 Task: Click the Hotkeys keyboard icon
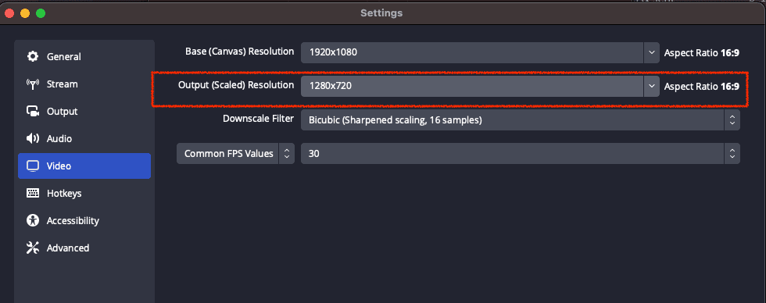[33, 193]
